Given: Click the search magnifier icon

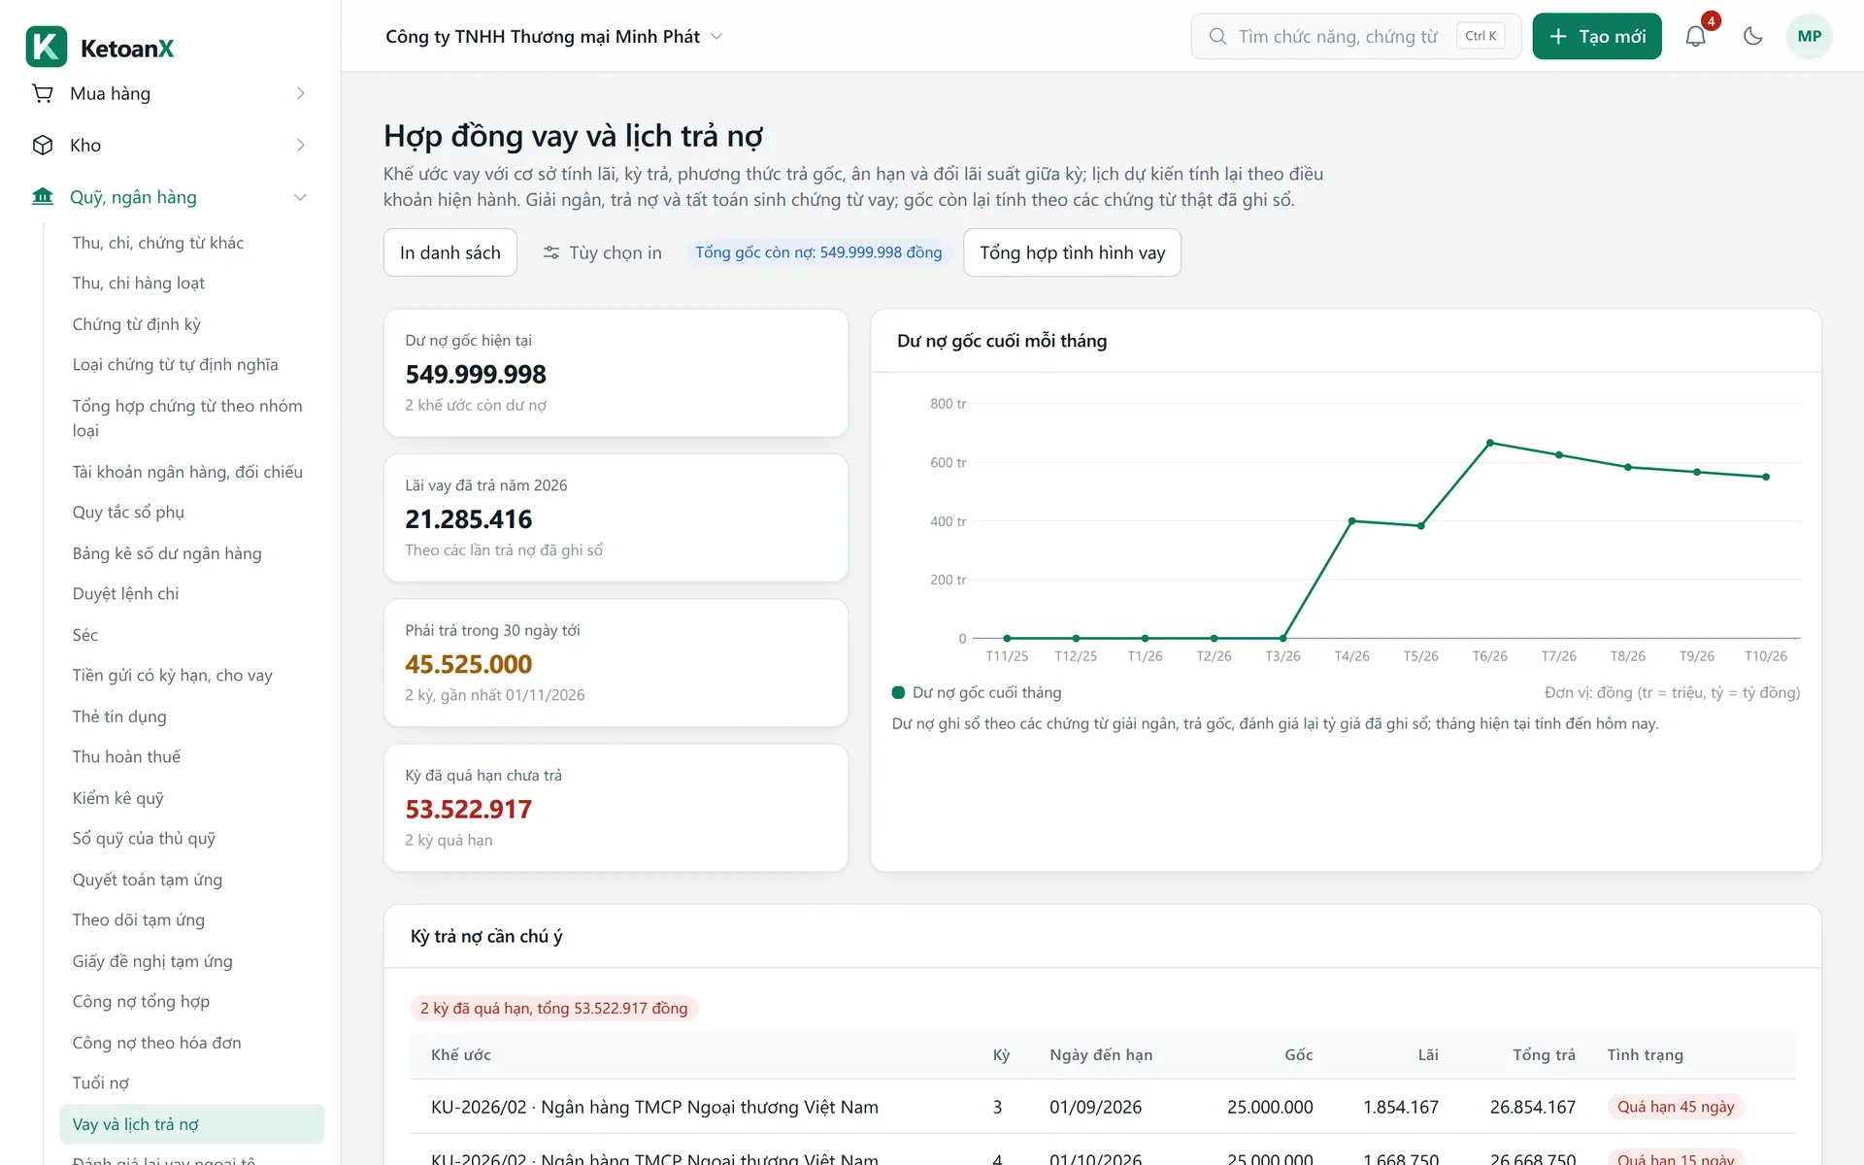Looking at the screenshot, I should pos(1217,37).
